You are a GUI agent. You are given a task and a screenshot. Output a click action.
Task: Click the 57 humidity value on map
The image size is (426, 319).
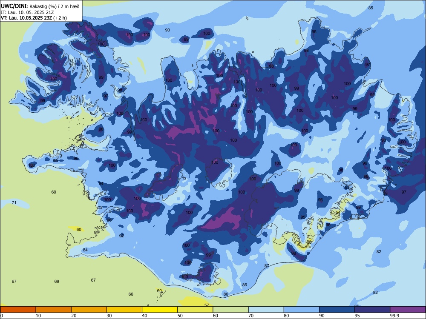pyautogui.click(x=207, y=305)
